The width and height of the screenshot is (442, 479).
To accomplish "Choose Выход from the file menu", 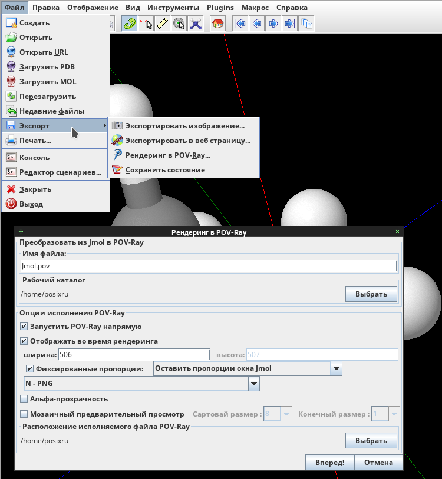I will 55,204.
